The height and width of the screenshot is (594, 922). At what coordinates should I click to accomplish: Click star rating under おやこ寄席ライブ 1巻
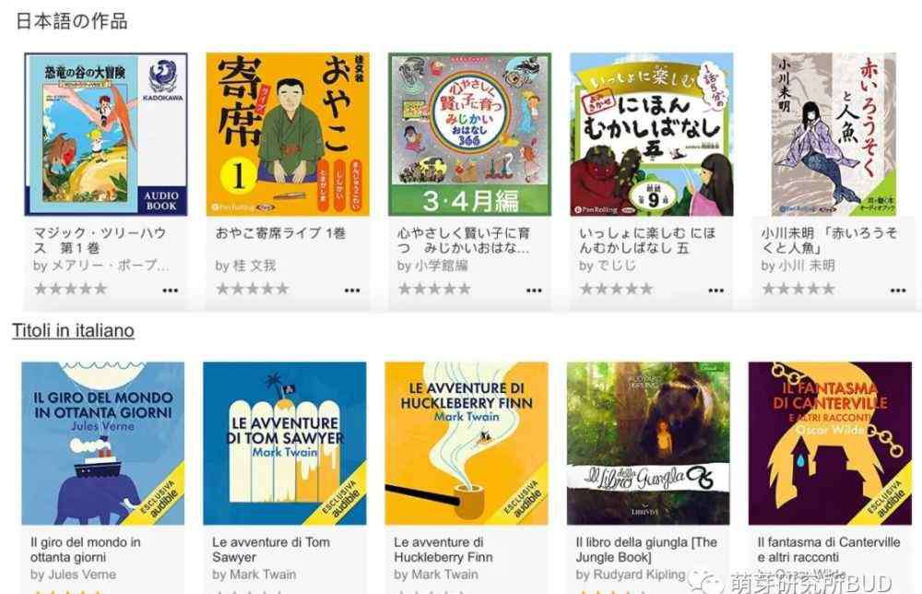[253, 289]
